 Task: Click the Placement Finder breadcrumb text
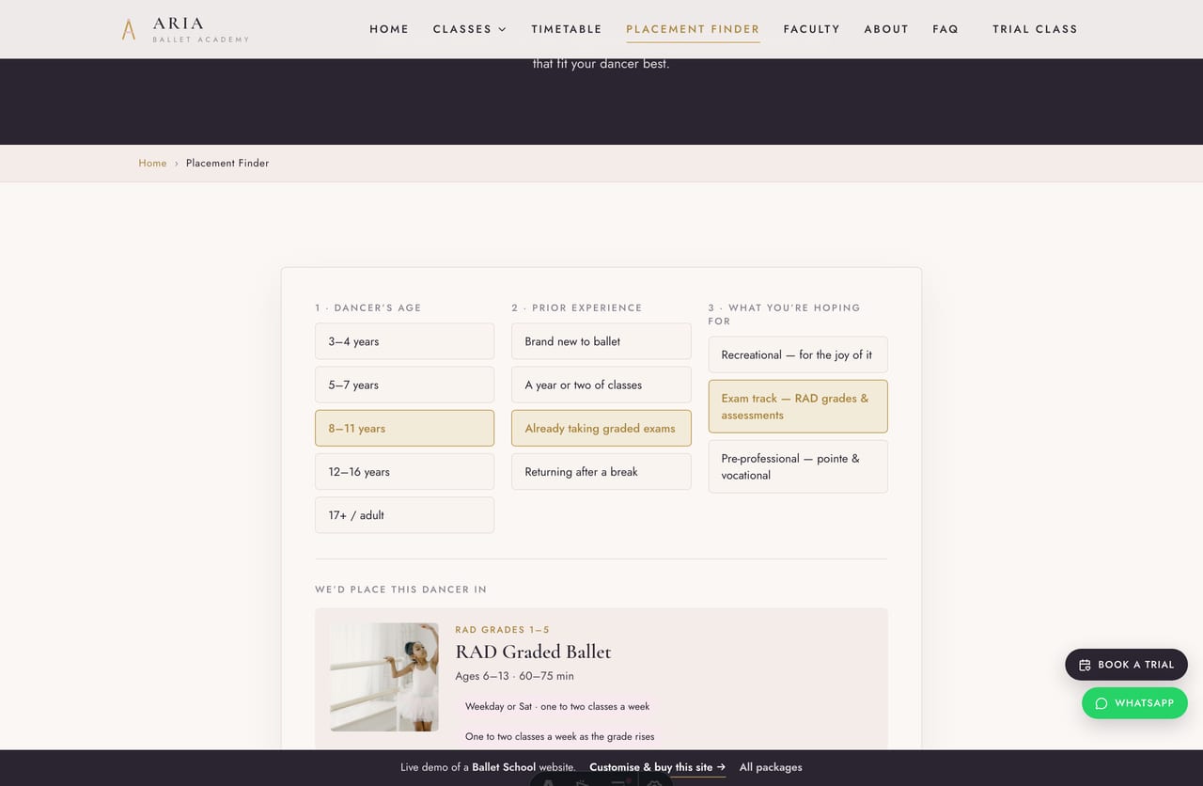(227, 164)
